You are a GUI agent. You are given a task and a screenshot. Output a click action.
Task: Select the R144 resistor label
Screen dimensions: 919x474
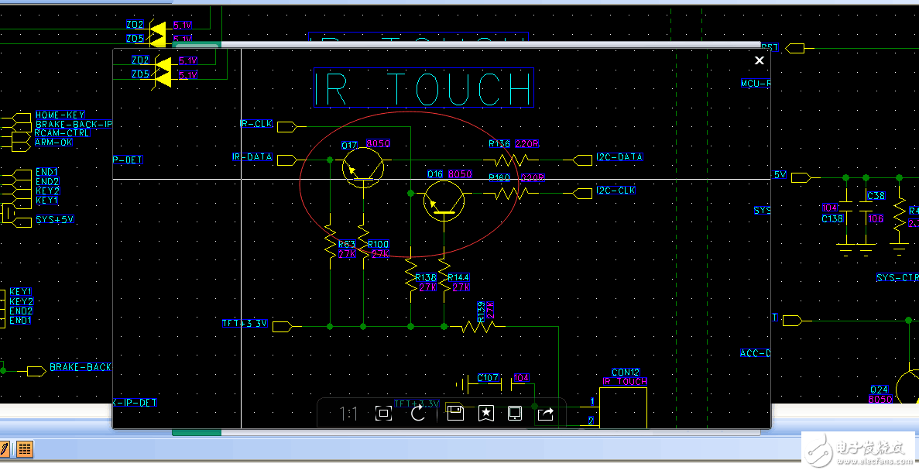(458, 277)
